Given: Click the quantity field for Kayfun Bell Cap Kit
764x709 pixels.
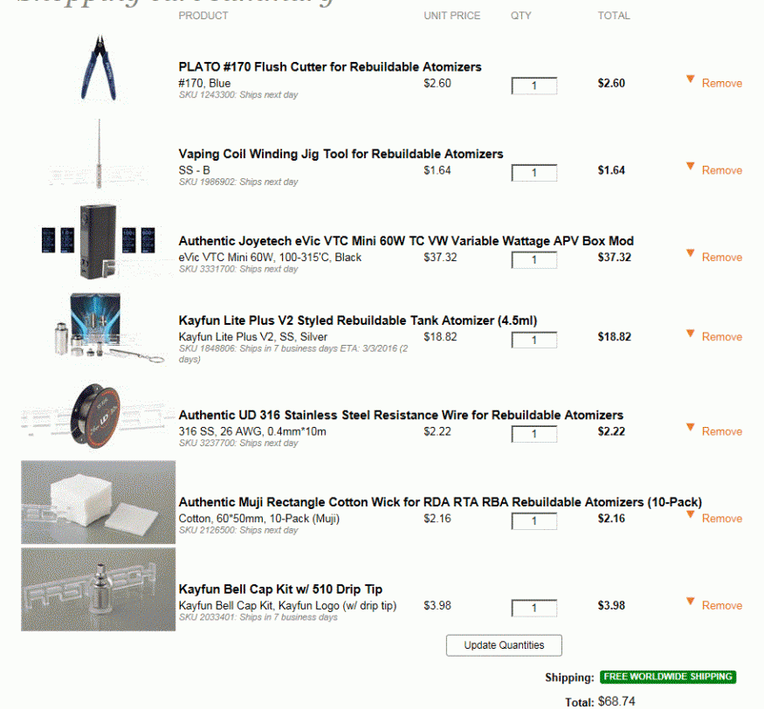Looking at the screenshot, I should (534, 608).
